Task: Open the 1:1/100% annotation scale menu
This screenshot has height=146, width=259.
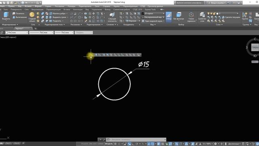Action: (208, 144)
